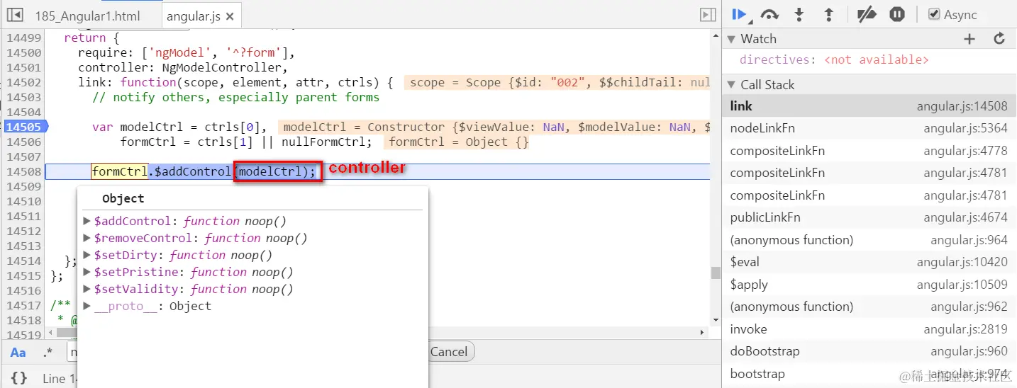This screenshot has height=388, width=1017.
Task: Expand $removeControl property in tooltip
Action: coord(87,238)
